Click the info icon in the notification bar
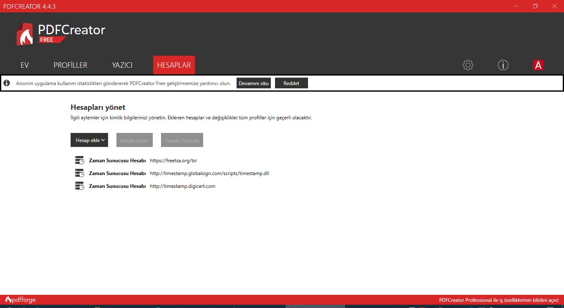Image resolution: width=564 pixels, height=308 pixels. [x=7, y=83]
